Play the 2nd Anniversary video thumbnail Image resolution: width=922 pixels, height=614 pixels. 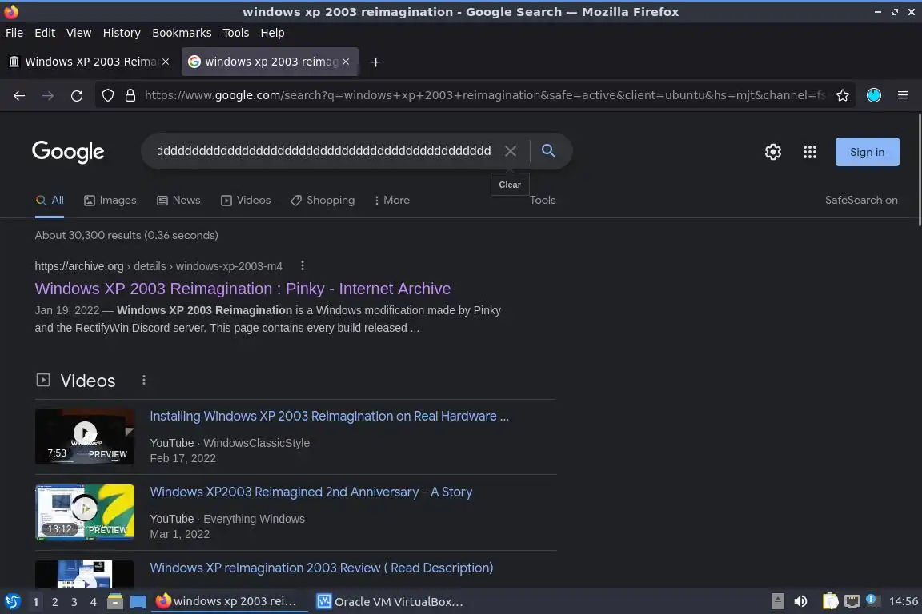[x=85, y=512]
